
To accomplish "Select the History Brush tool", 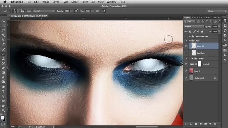I will coord(3,63).
